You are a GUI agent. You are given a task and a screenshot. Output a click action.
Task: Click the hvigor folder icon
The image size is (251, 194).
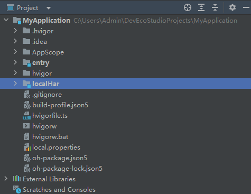coord(26,73)
